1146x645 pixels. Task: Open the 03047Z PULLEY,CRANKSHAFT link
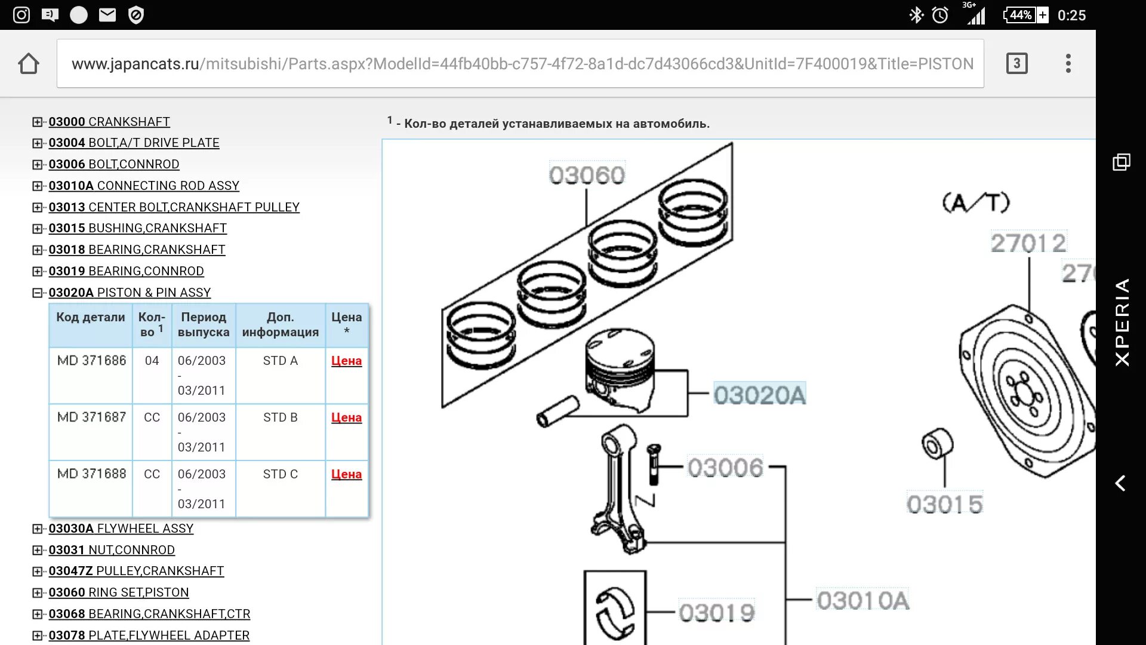pos(136,571)
